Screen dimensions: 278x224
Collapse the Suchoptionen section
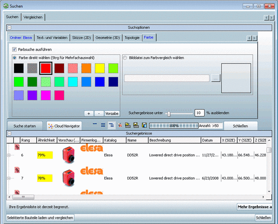click(9, 27)
